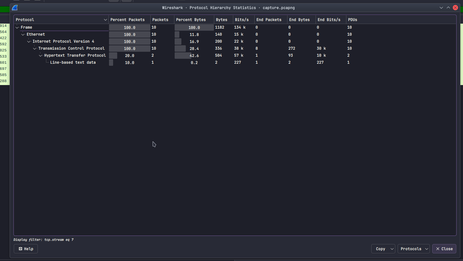Viewport: 463px width, 261px height.
Task: Click the display filter text tcp.stream eq 7
Action: pos(59,240)
